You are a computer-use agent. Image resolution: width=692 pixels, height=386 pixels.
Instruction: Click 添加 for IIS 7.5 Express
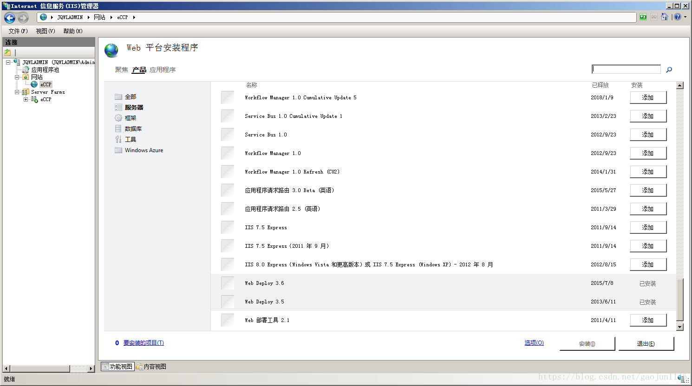[648, 227]
